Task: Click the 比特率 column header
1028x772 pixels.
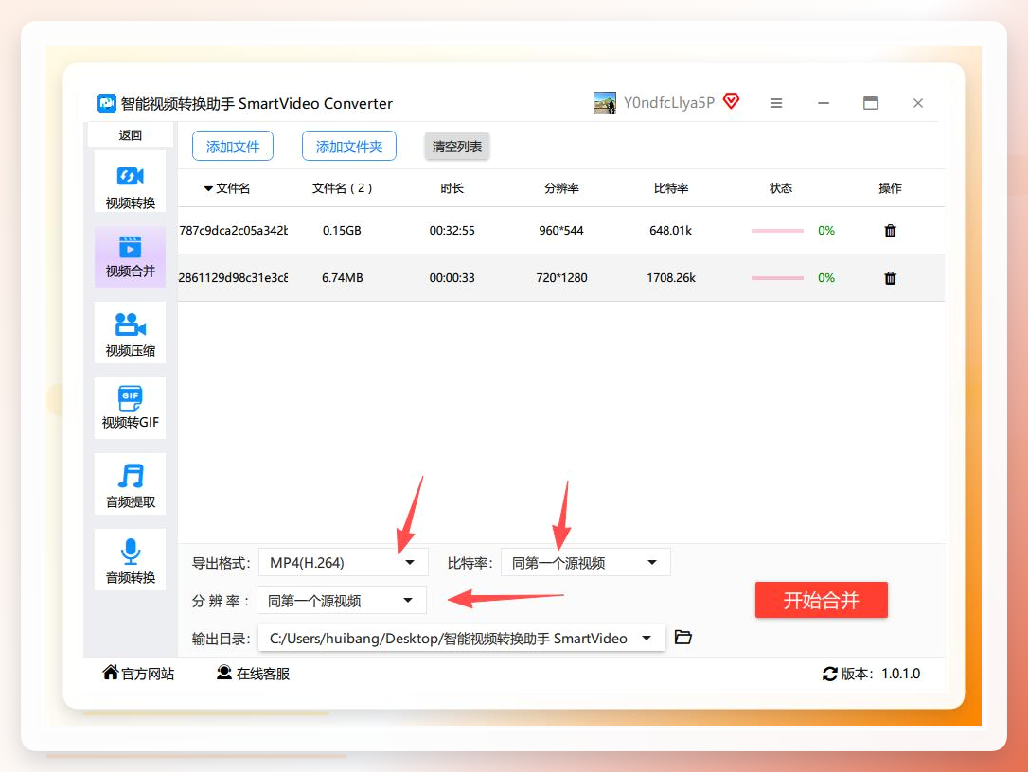Action: tap(671, 188)
